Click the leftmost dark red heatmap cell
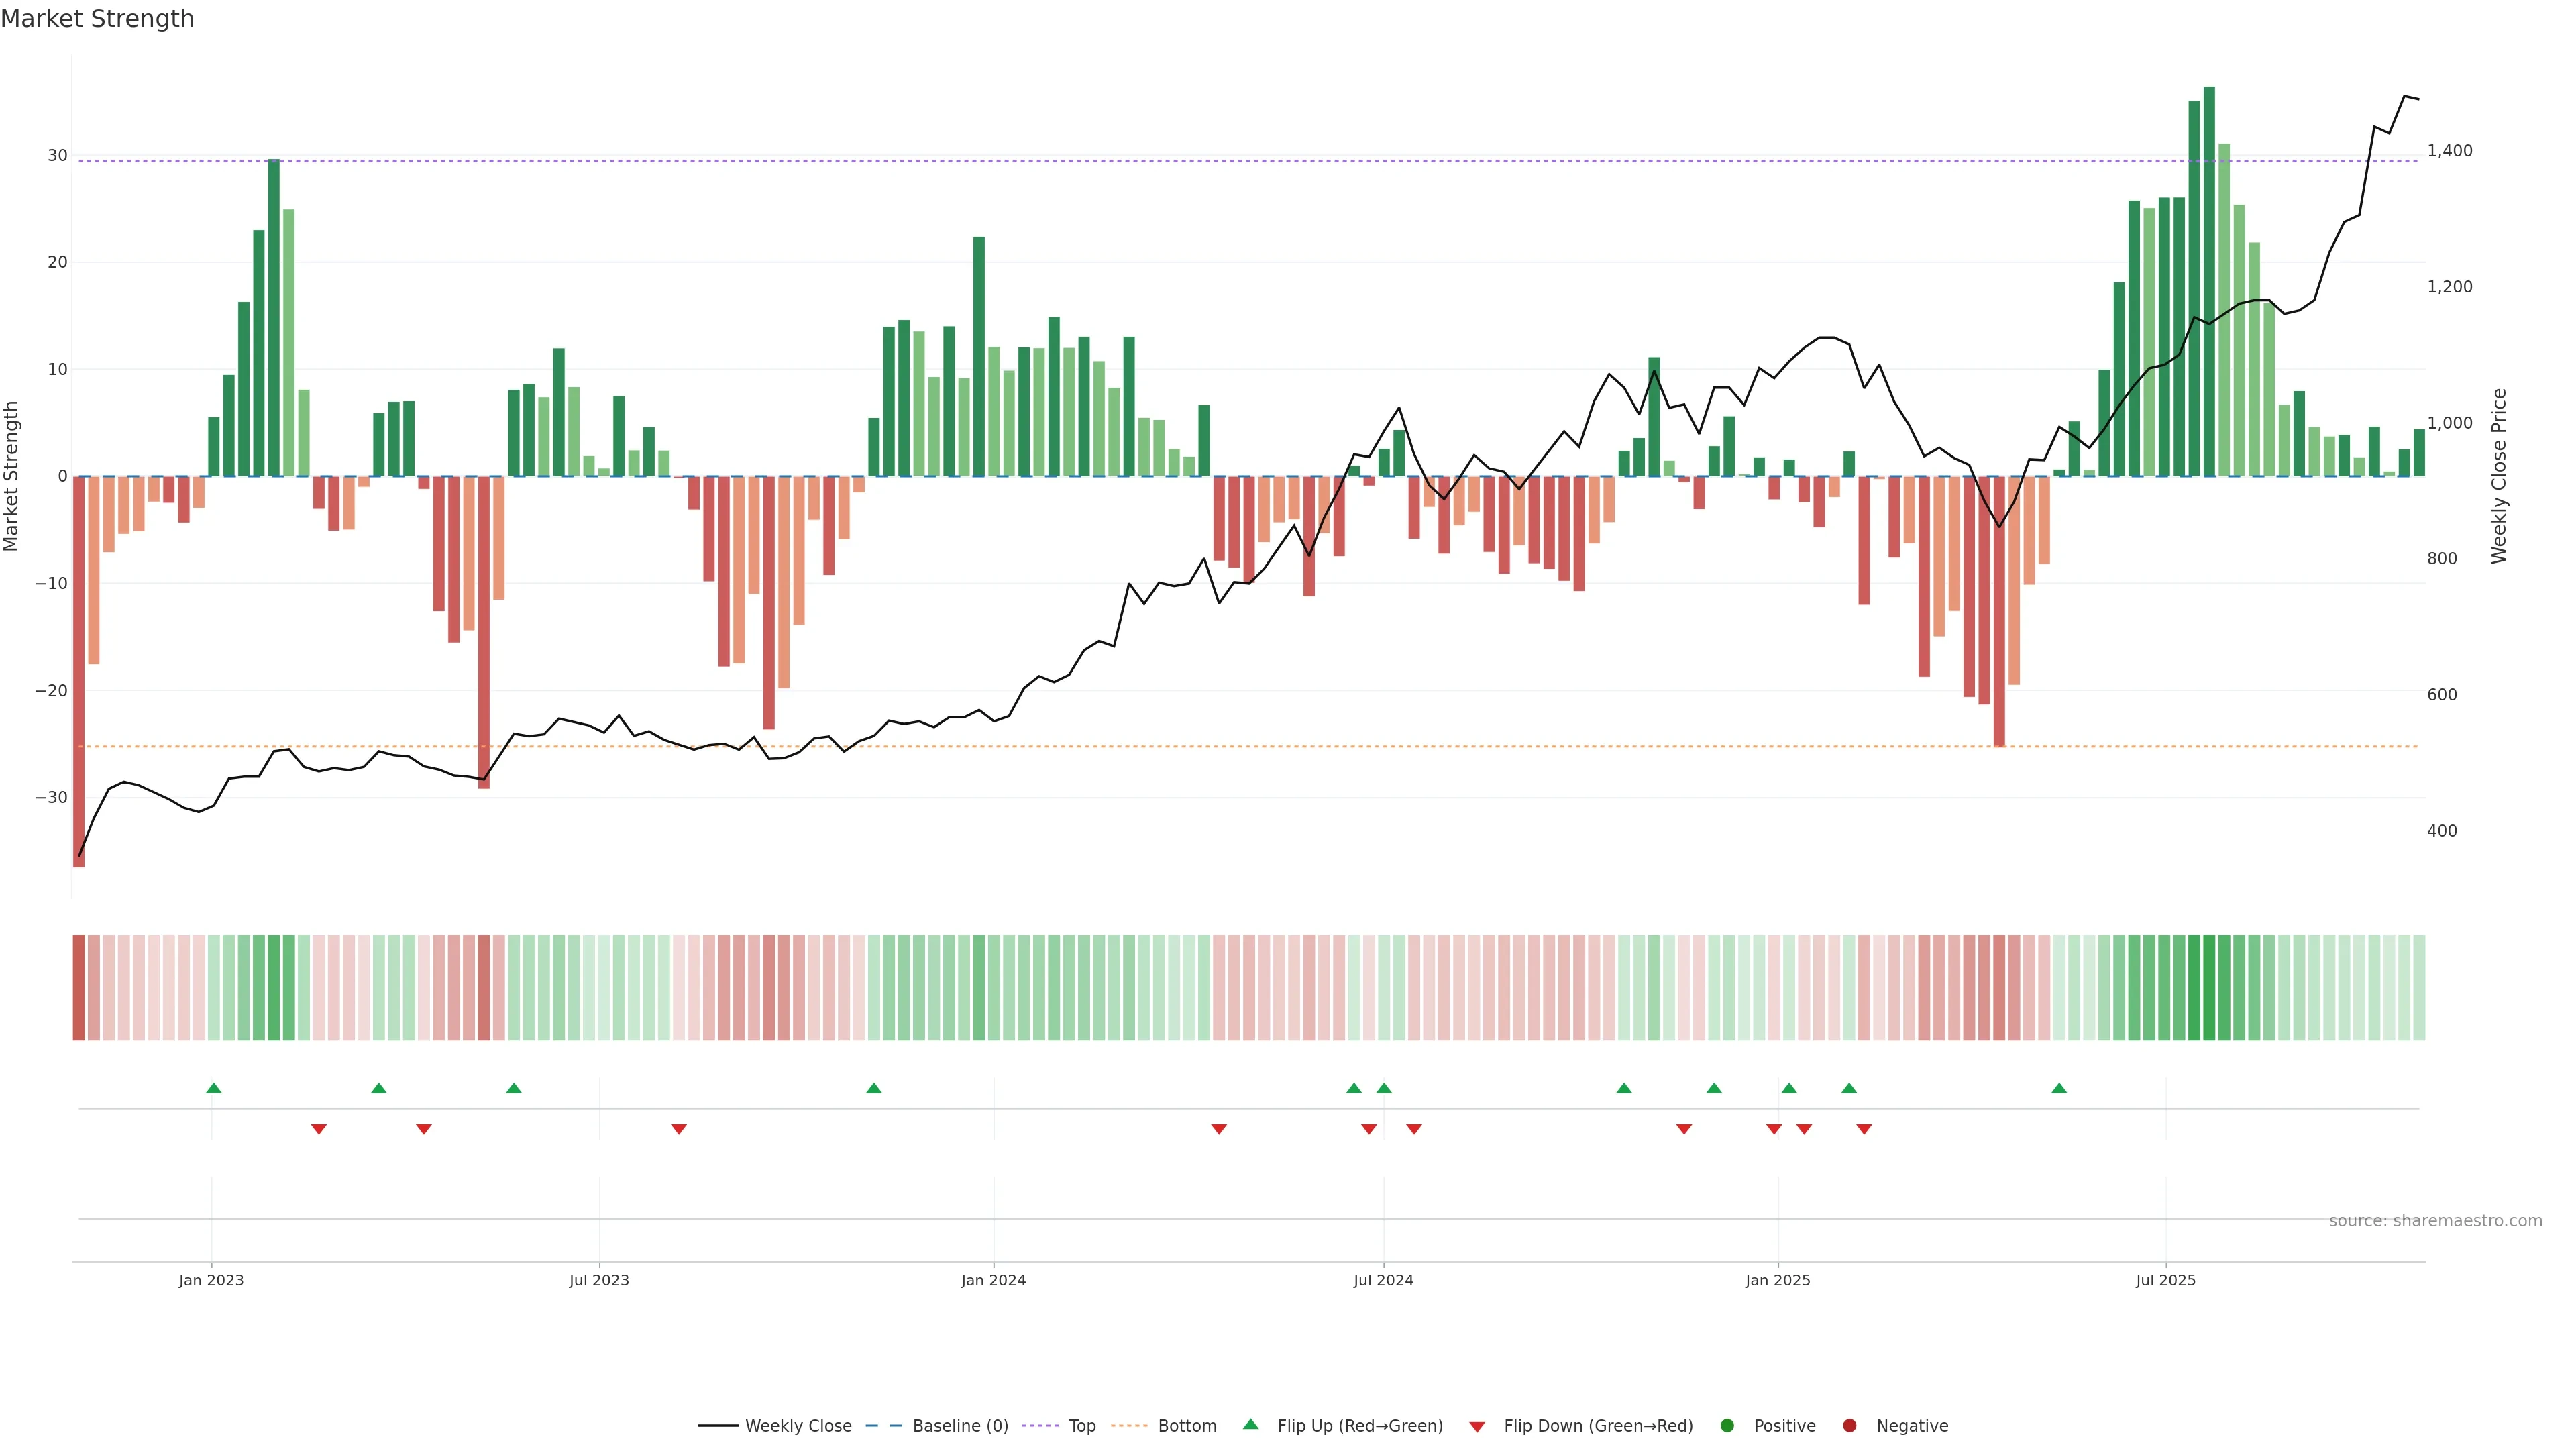 (x=78, y=988)
